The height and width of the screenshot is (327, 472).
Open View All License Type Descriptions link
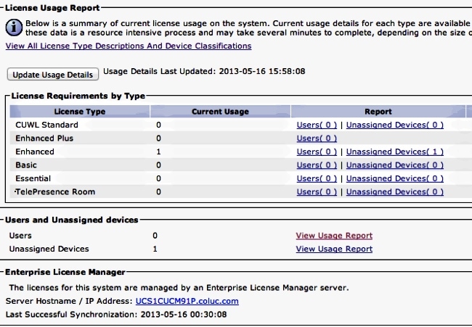click(x=129, y=46)
